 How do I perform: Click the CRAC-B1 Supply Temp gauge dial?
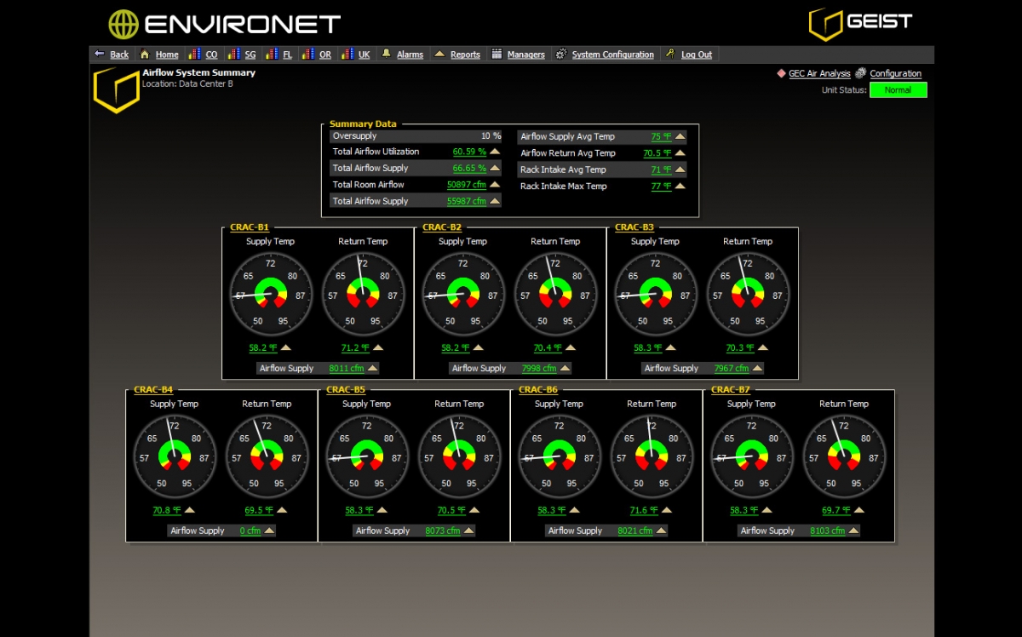tap(271, 295)
